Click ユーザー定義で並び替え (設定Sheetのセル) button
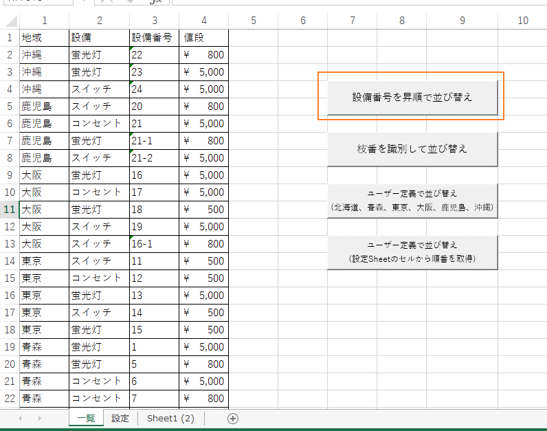Viewport: 547px width, 431px height. 412,252
